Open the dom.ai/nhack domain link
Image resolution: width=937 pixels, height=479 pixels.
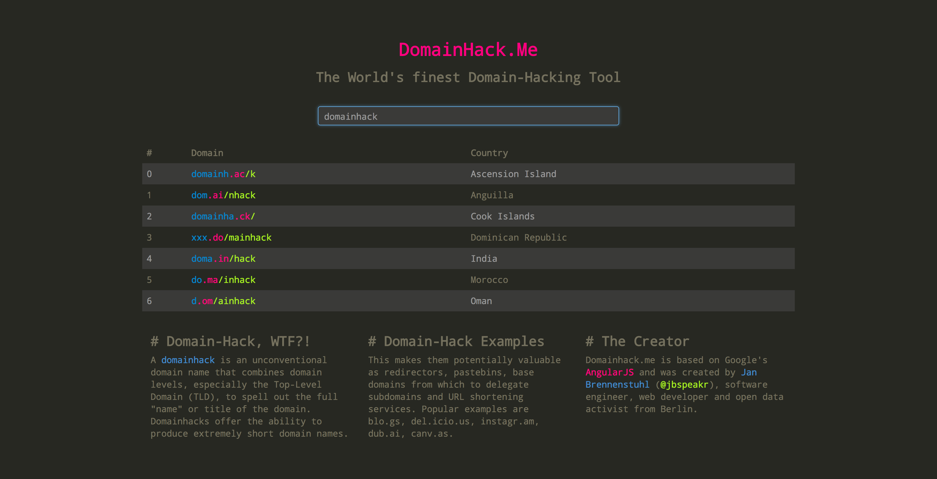223,195
